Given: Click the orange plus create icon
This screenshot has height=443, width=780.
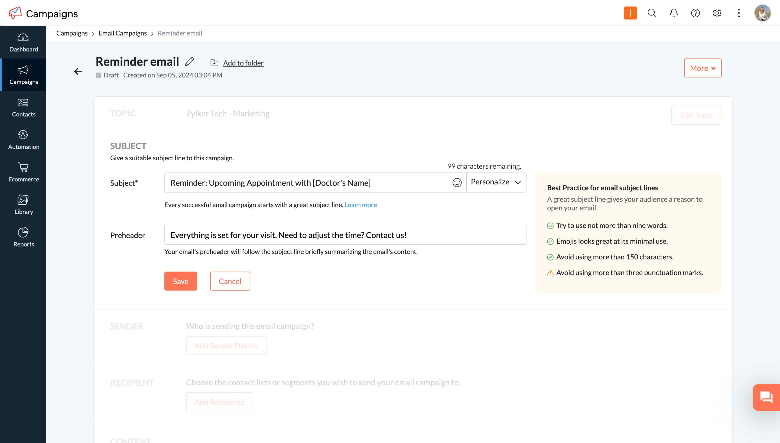Looking at the screenshot, I should (630, 13).
